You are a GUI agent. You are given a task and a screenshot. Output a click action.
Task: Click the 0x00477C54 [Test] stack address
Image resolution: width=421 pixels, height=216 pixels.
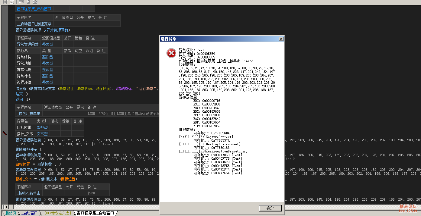pyautogui.click(x=218, y=173)
